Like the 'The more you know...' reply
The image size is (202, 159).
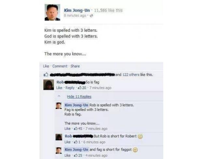point(67,128)
